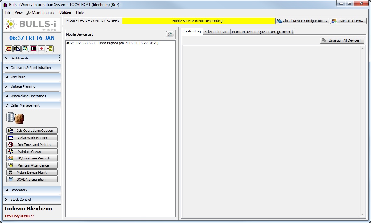Click the clipboard with printer toolbar icon
The width and height of the screenshot is (371, 223).
pyautogui.click(x=17, y=49)
